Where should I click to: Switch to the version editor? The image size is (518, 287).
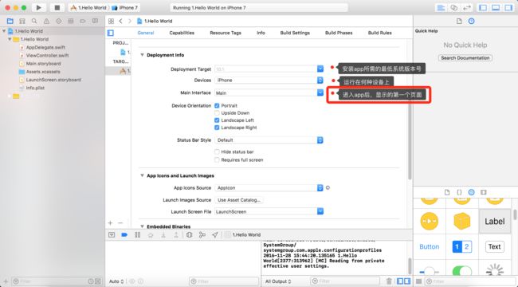[x=467, y=8]
